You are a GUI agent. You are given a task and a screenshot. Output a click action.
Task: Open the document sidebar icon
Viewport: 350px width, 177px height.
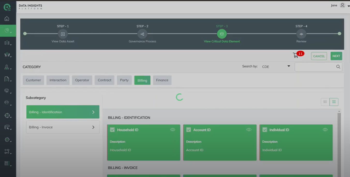point(7,79)
